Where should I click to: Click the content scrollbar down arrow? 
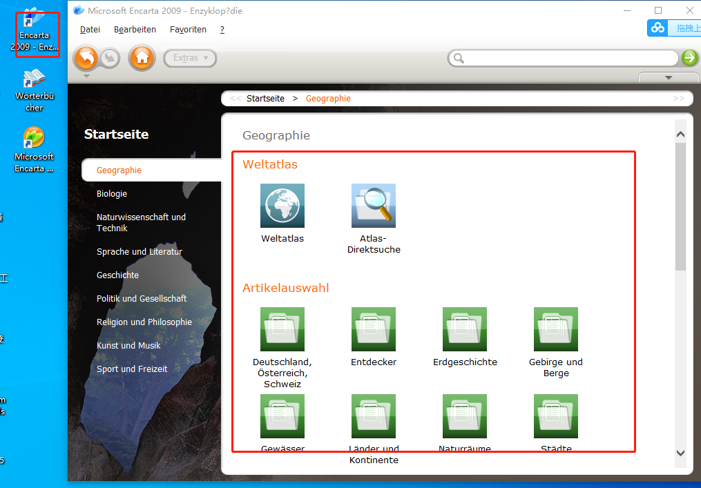coord(680,453)
